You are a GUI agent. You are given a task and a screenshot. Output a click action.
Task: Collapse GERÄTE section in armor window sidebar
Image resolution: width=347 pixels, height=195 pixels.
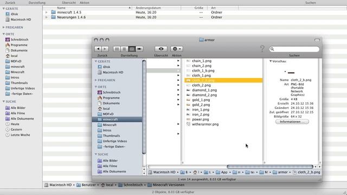pos(96,61)
